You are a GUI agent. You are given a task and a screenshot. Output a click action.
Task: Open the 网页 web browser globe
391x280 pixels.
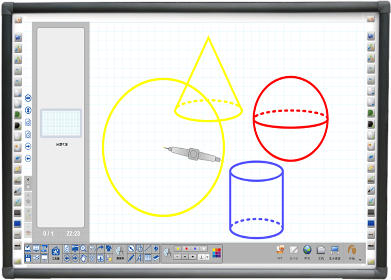308,251
